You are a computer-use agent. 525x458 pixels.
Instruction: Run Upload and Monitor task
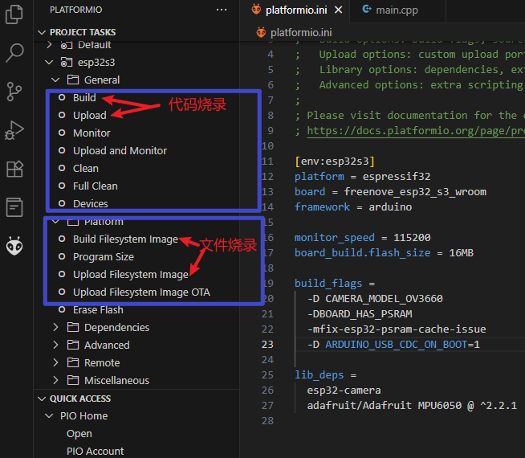(x=120, y=150)
